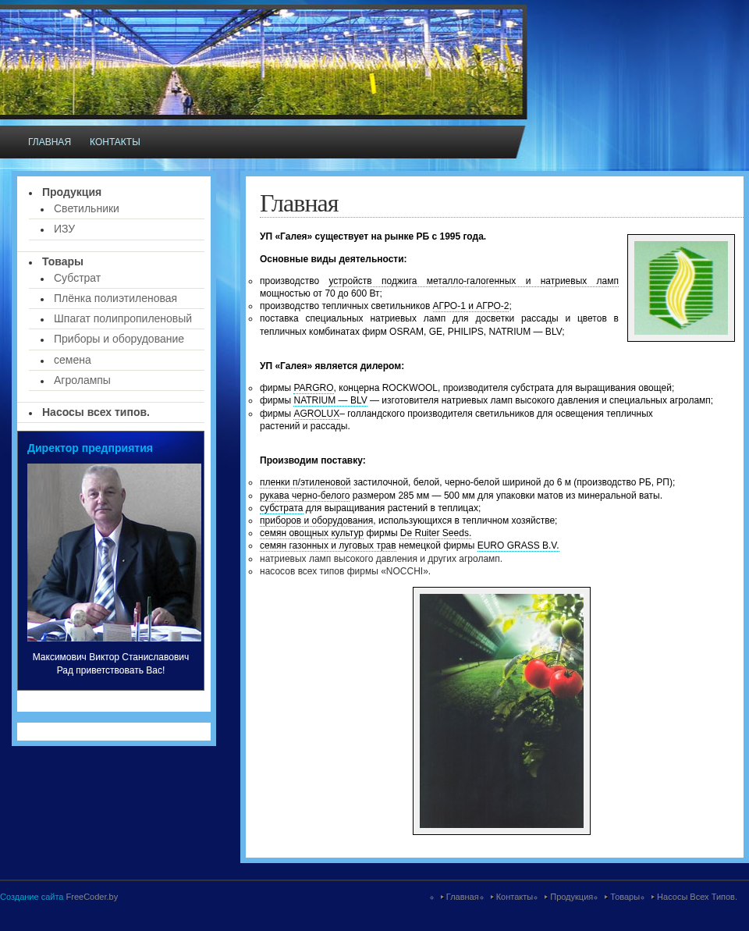The height and width of the screenshot is (931, 749).
Task: Click the Производим поставку heading
Action: (x=313, y=460)
